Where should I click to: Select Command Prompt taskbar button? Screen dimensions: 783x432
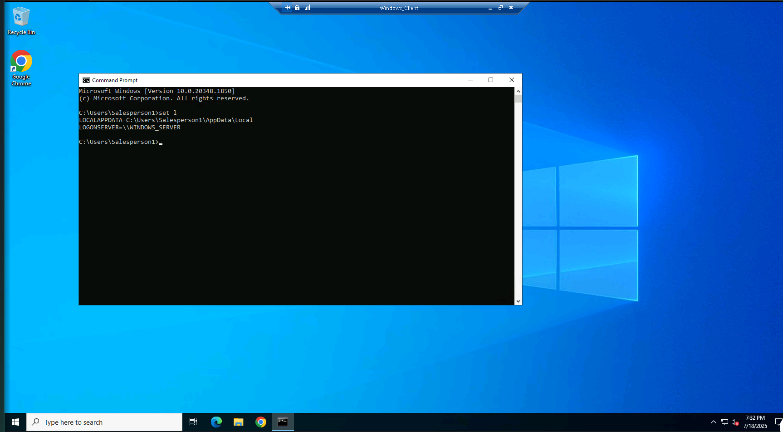coord(283,422)
